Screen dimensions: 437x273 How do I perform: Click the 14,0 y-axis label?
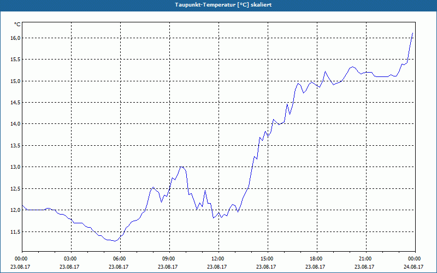click(16, 124)
